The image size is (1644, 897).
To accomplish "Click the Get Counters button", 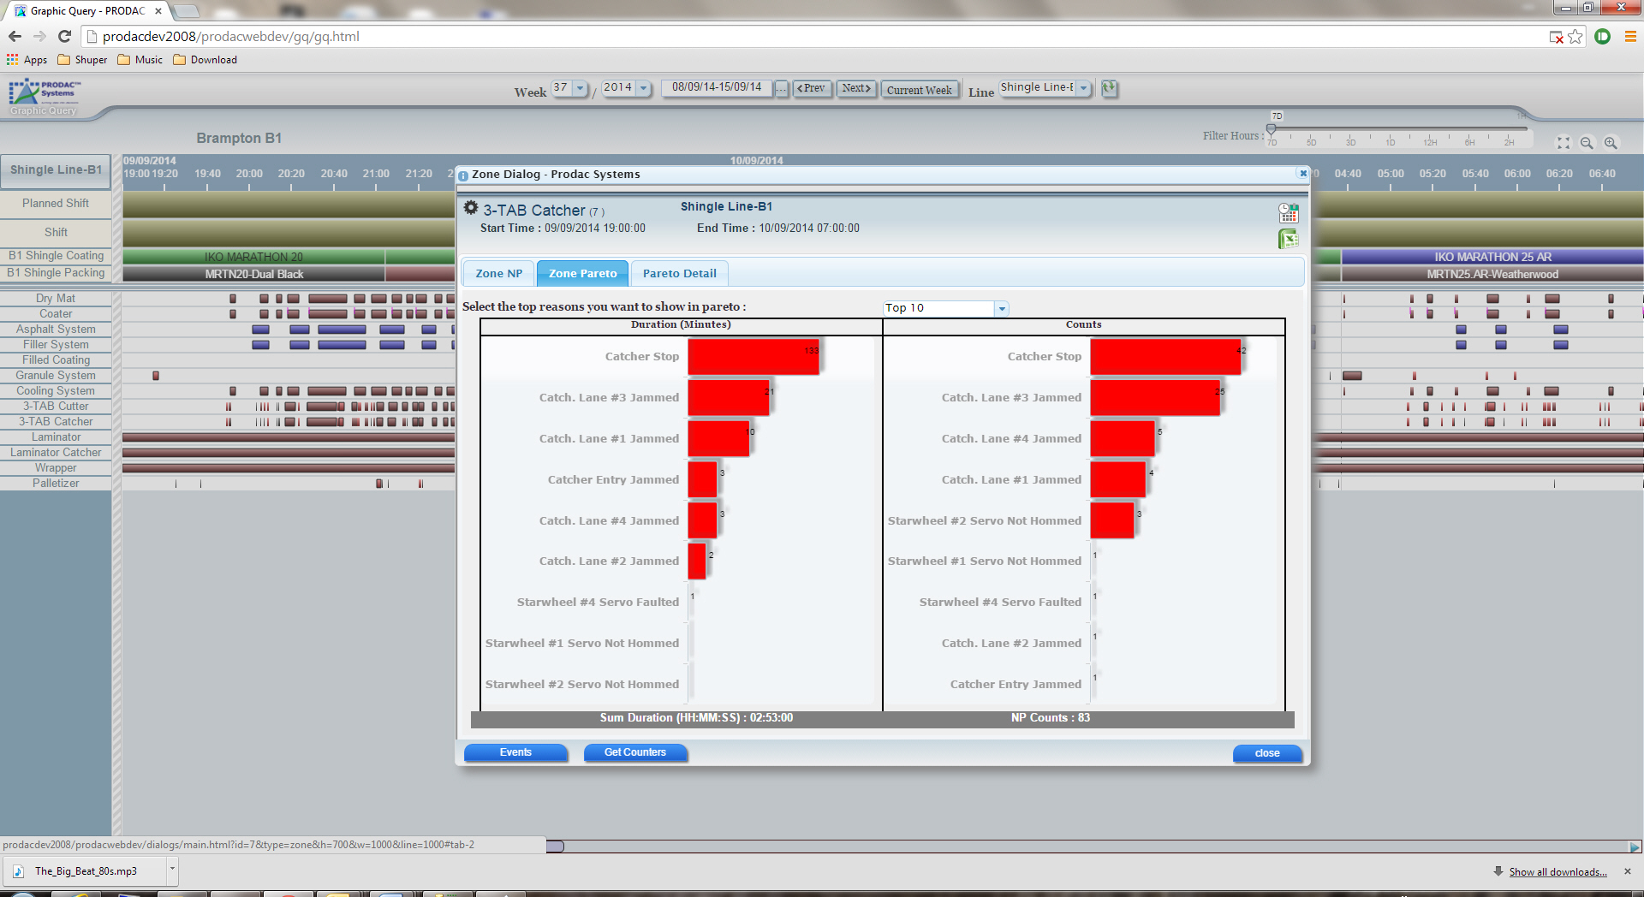I will click(634, 752).
